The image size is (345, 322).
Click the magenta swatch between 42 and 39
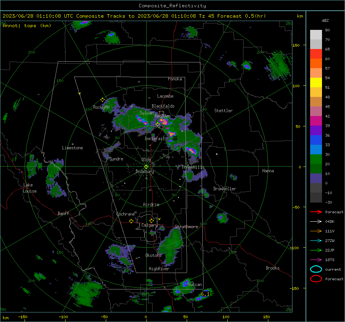[316, 121]
